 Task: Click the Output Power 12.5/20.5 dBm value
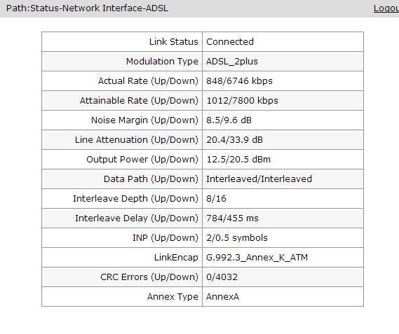tap(238, 159)
